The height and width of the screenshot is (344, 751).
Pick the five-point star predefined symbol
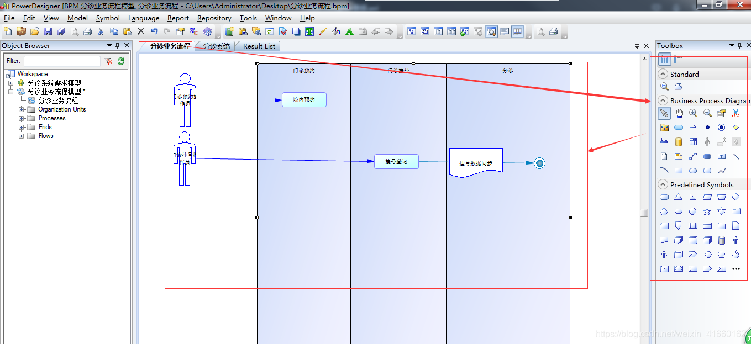(707, 211)
